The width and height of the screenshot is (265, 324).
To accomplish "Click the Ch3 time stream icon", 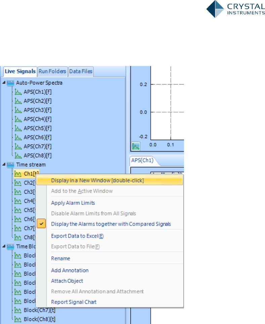I will pos(18,192).
